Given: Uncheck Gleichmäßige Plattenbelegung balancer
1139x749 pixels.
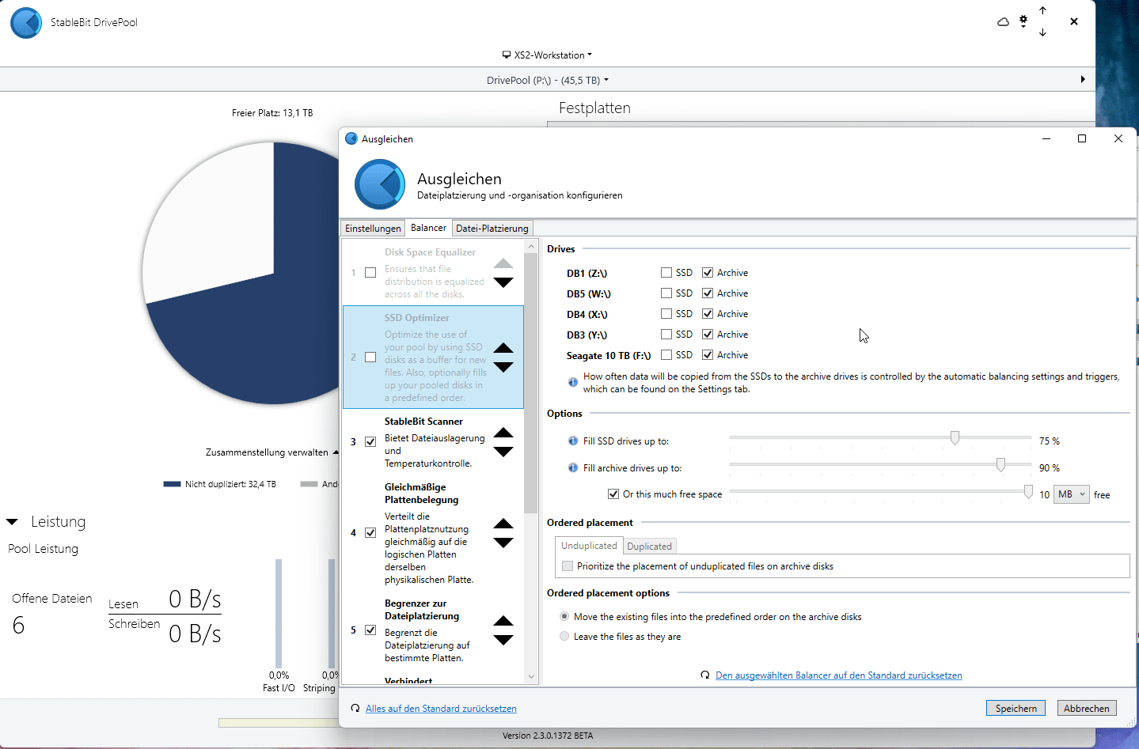Looking at the screenshot, I should pos(370,532).
